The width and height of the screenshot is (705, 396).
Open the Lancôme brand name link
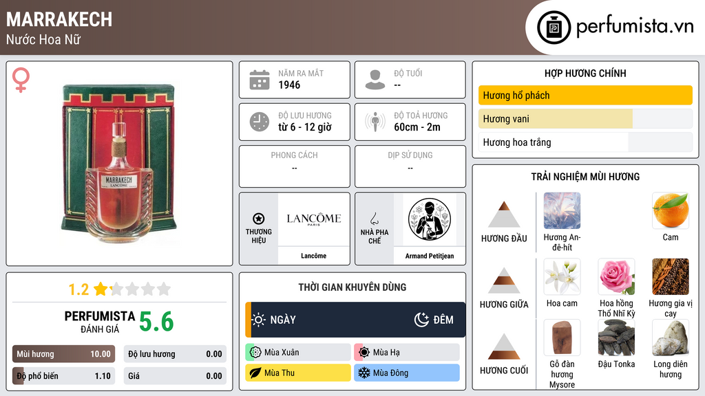[x=314, y=256]
